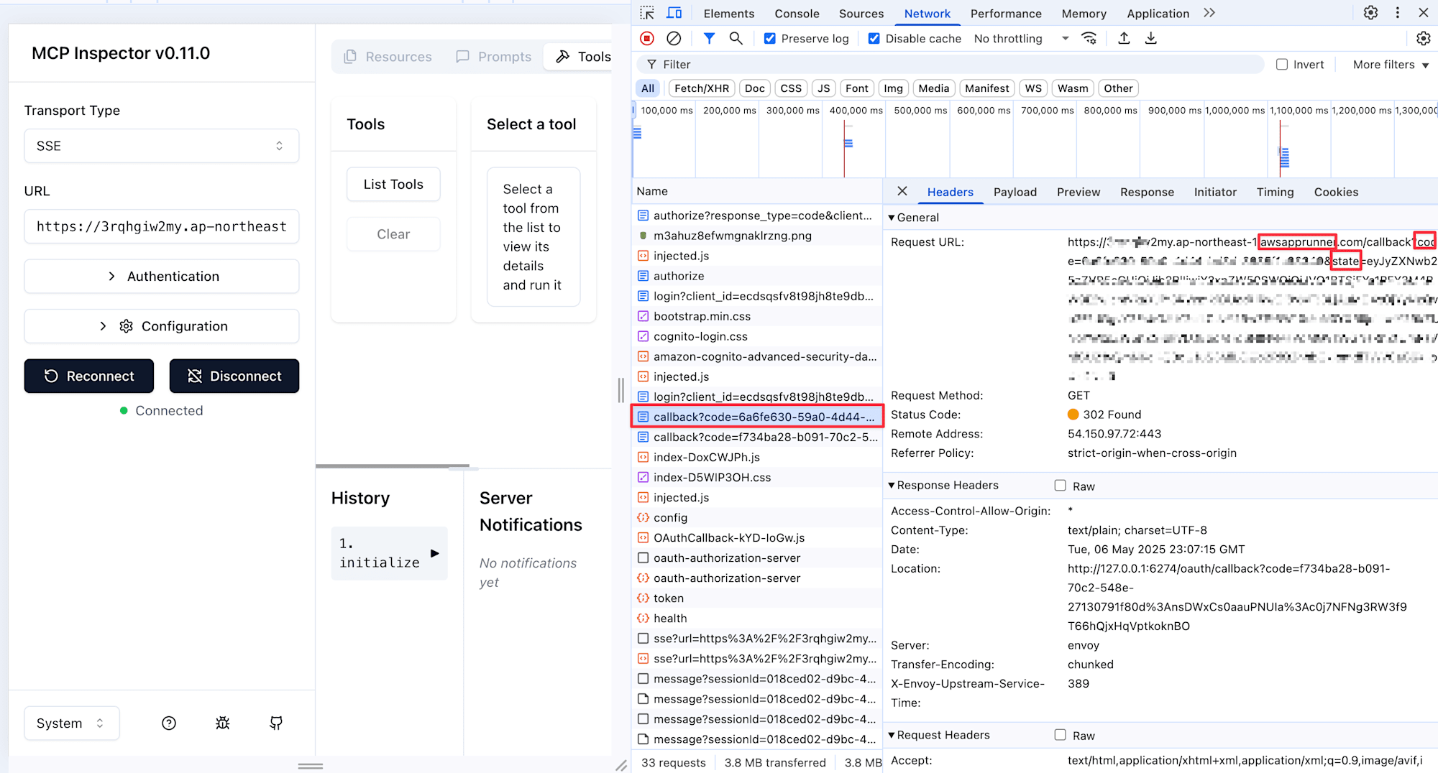Open MCP Inspector help icon
Viewport: 1438px width, 773px height.
169,723
